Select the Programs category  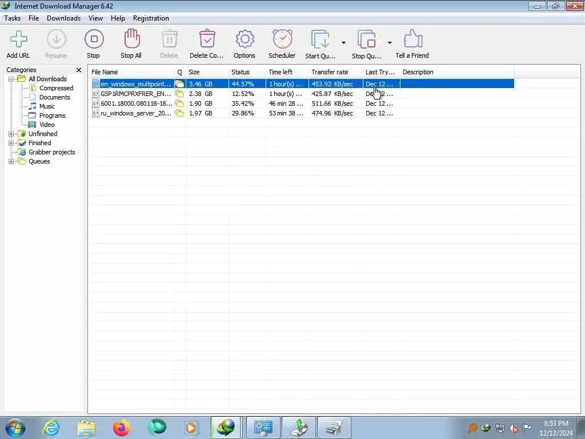[52, 115]
